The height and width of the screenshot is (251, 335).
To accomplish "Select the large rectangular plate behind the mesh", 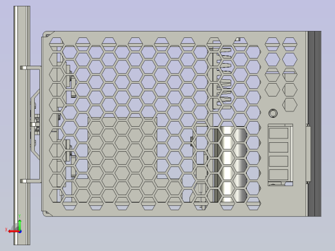I will point(122,148).
